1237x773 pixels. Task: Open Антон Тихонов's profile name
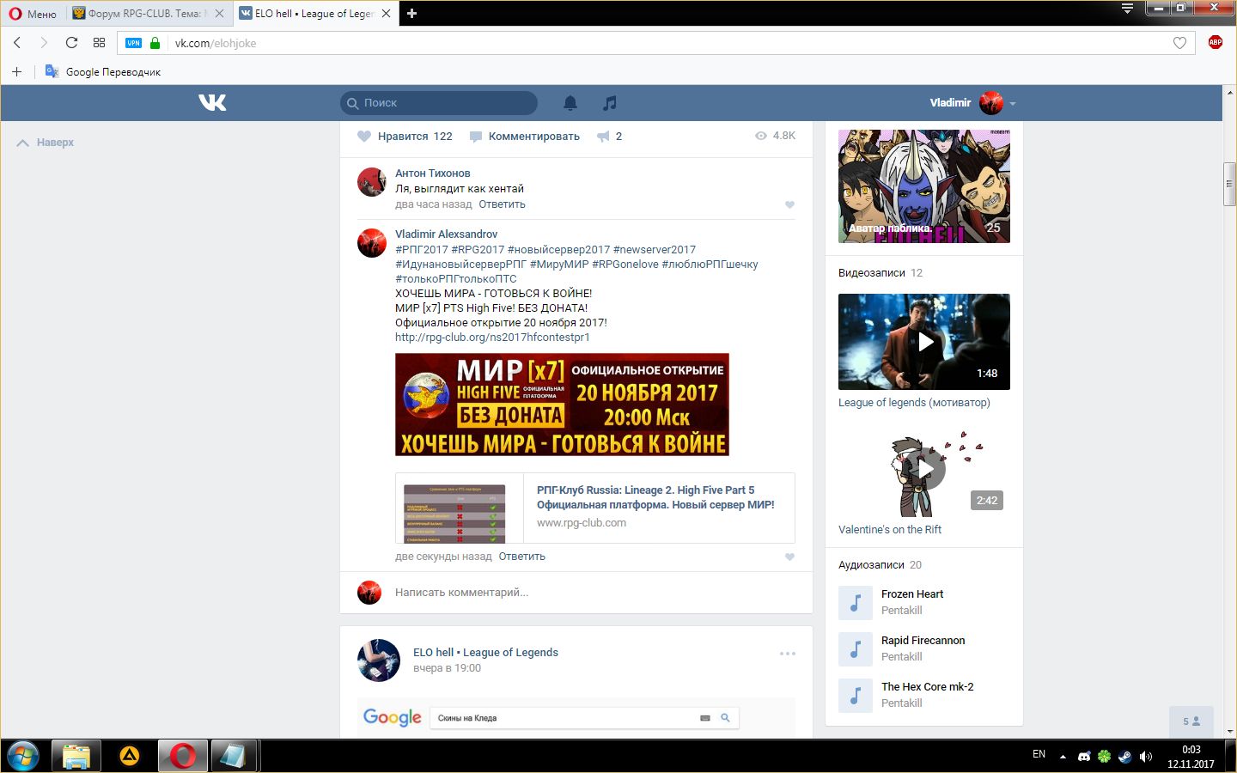coord(432,173)
